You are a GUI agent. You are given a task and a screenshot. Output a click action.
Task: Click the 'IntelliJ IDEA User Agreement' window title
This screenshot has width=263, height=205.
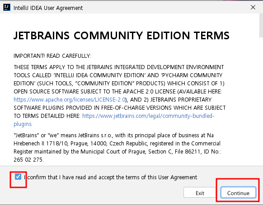pyautogui.click(x=48, y=8)
